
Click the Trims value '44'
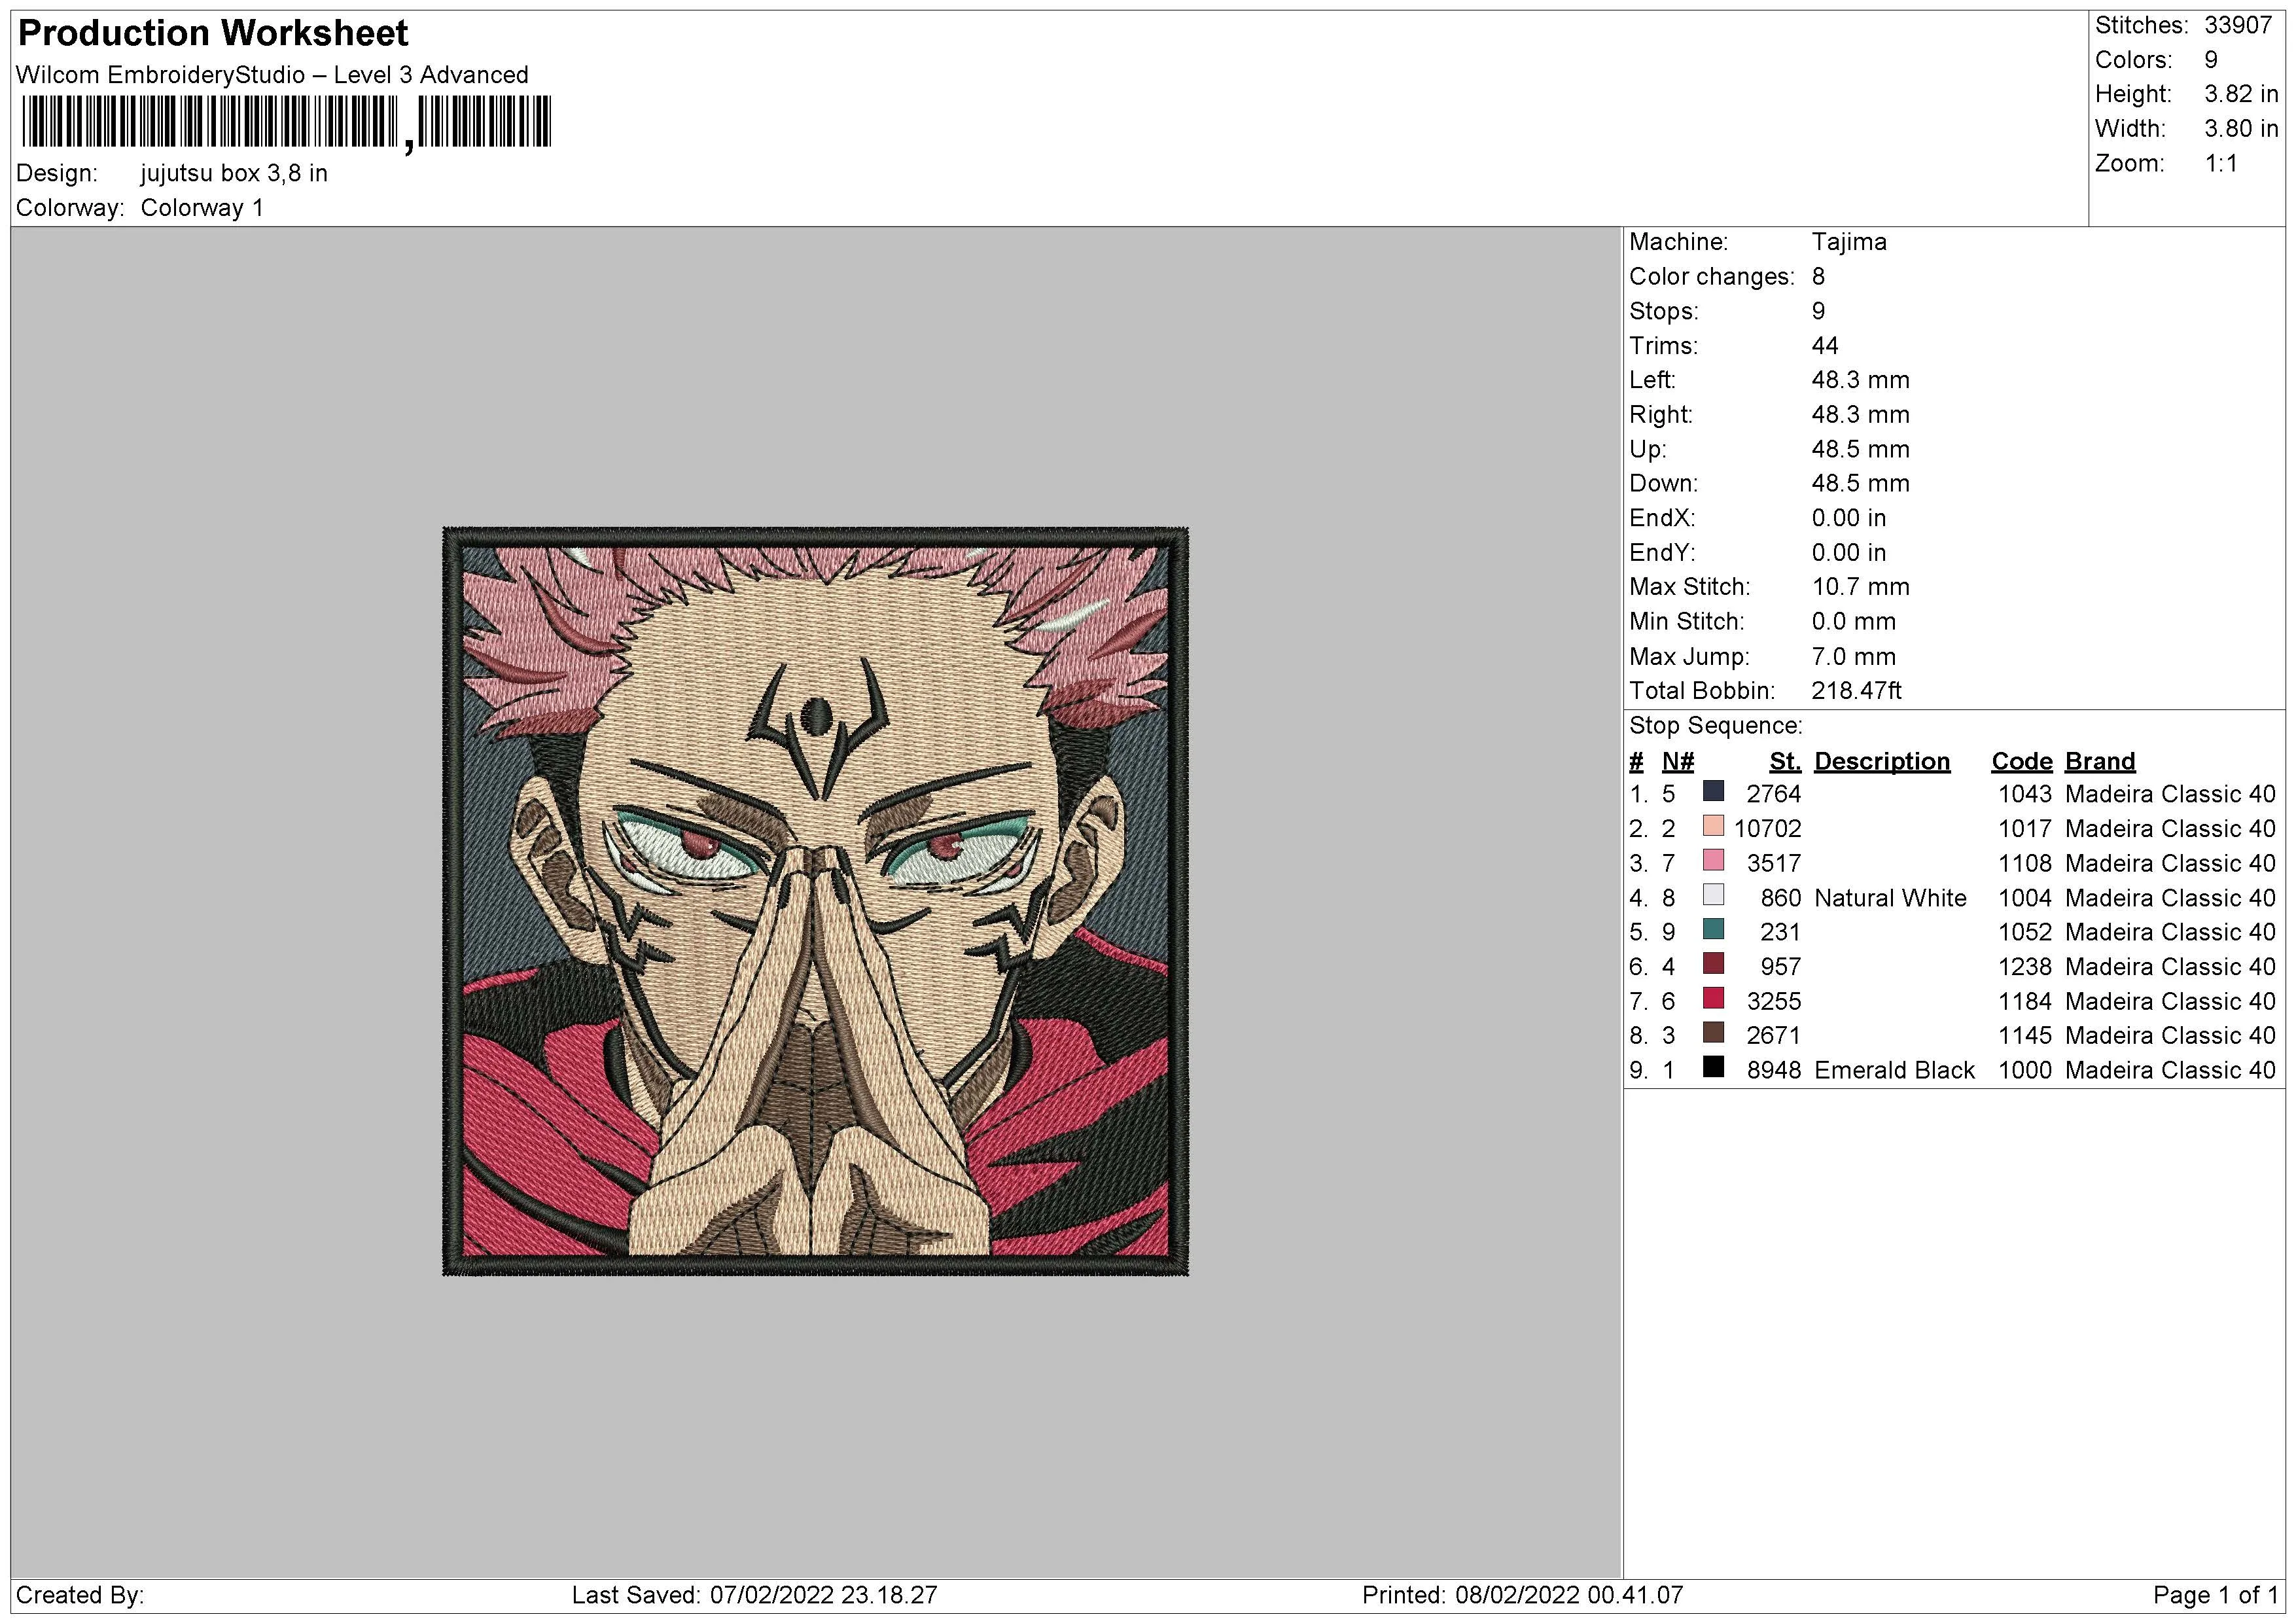coord(1825,346)
